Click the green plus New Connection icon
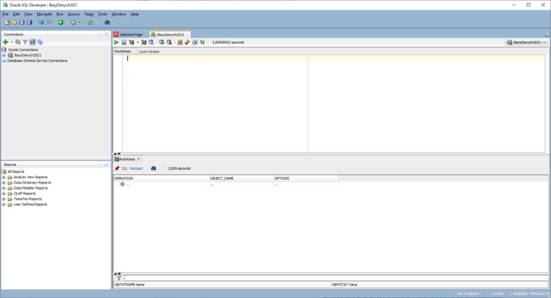This screenshot has height=298, width=551. [x=5, y=42]
